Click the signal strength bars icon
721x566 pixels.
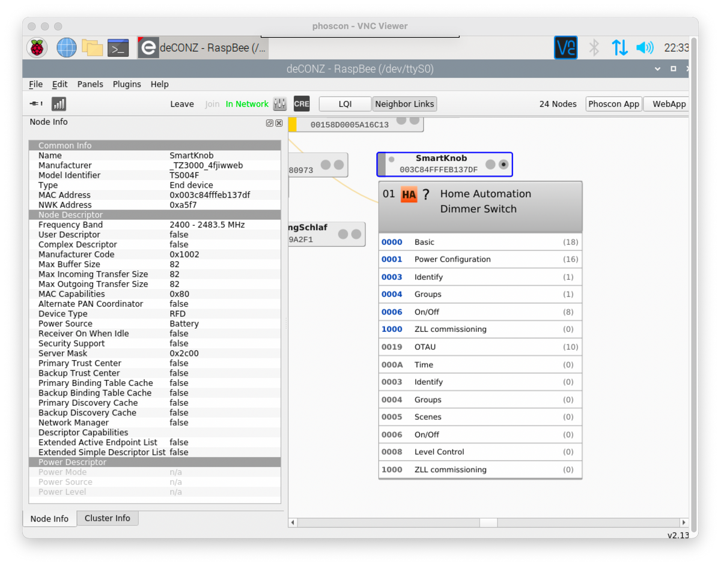point(58,104)
